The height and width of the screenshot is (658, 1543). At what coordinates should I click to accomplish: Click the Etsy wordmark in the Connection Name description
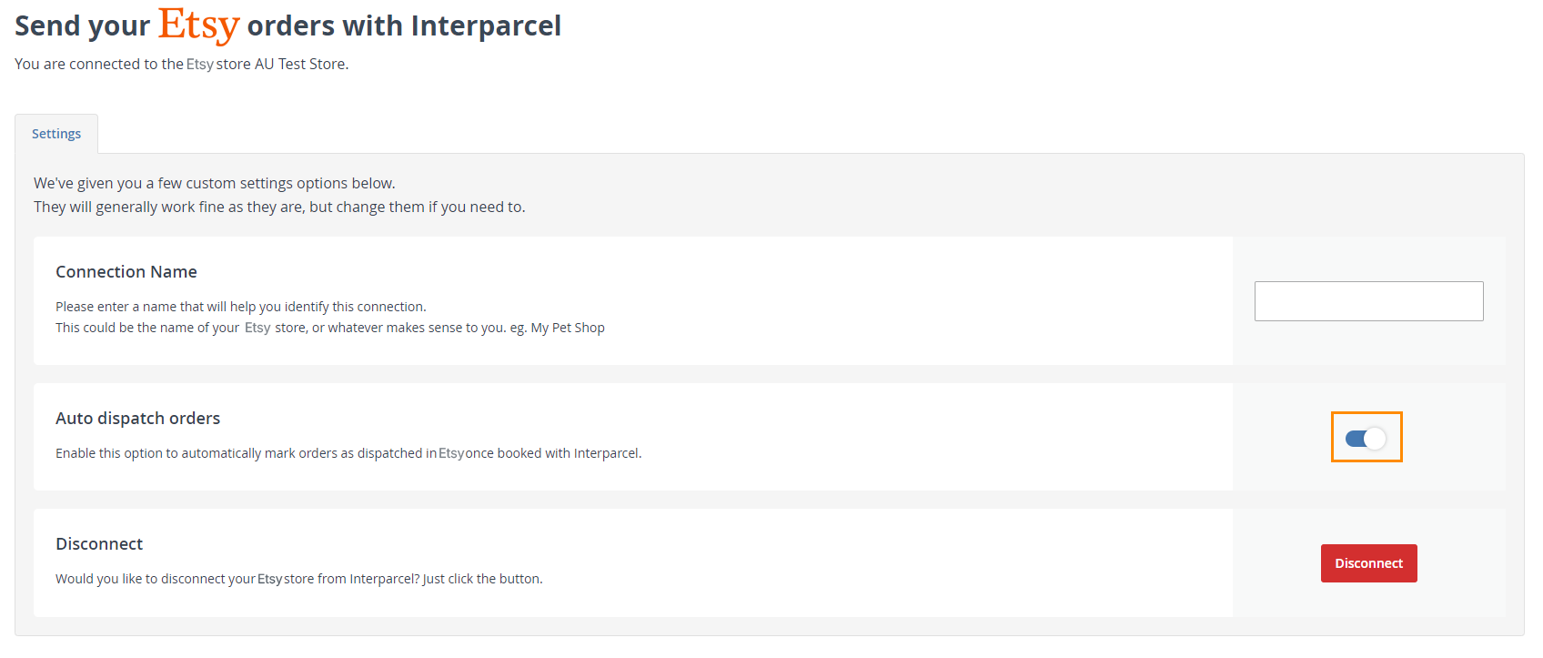click(257, 328)
